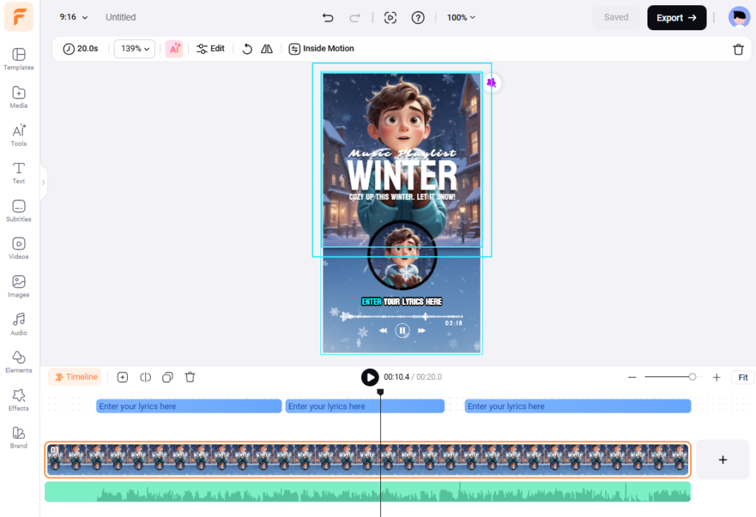Open the Brand tab in sidebar
Image resolution: width=756 pixels, height=517 pixels.
pyautogui.click(x=18, y=437)
